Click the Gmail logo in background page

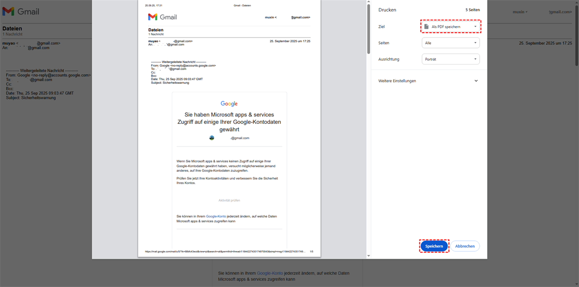[x=21, y=12]
